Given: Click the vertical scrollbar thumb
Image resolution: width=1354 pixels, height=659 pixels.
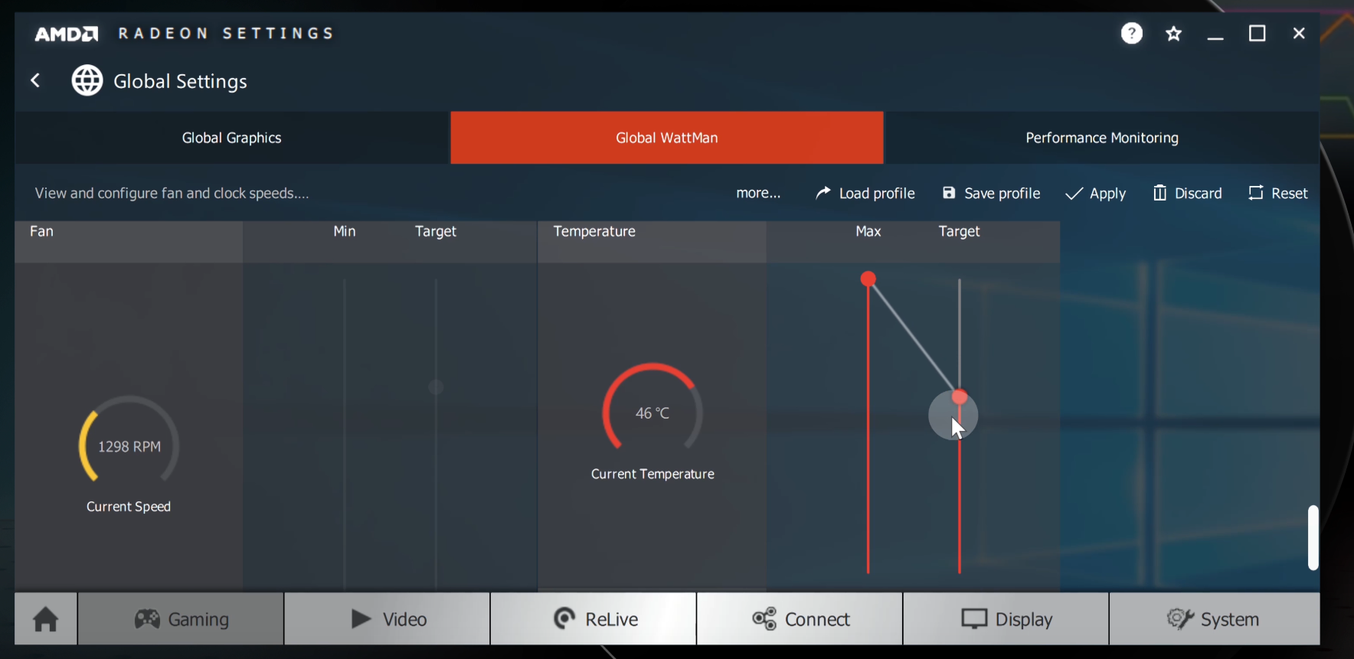Looking at the screenshot, I should (1313, 537).
